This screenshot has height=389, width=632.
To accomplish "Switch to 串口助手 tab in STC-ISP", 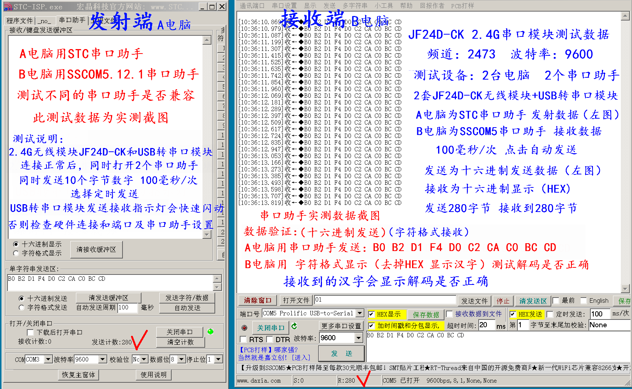I will 72,20.
